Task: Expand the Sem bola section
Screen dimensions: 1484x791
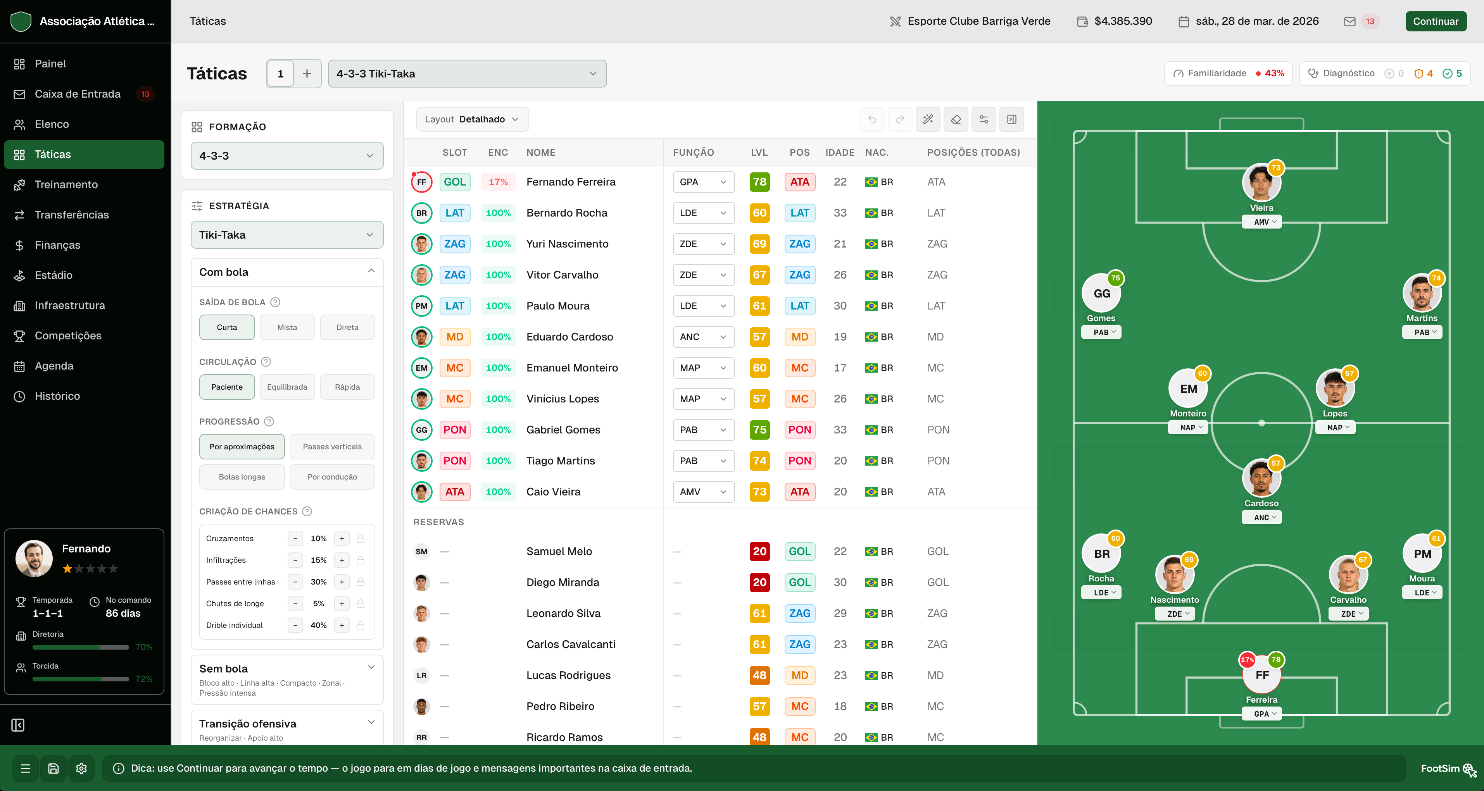Action: pyautogui.click(x=287, y=679)
